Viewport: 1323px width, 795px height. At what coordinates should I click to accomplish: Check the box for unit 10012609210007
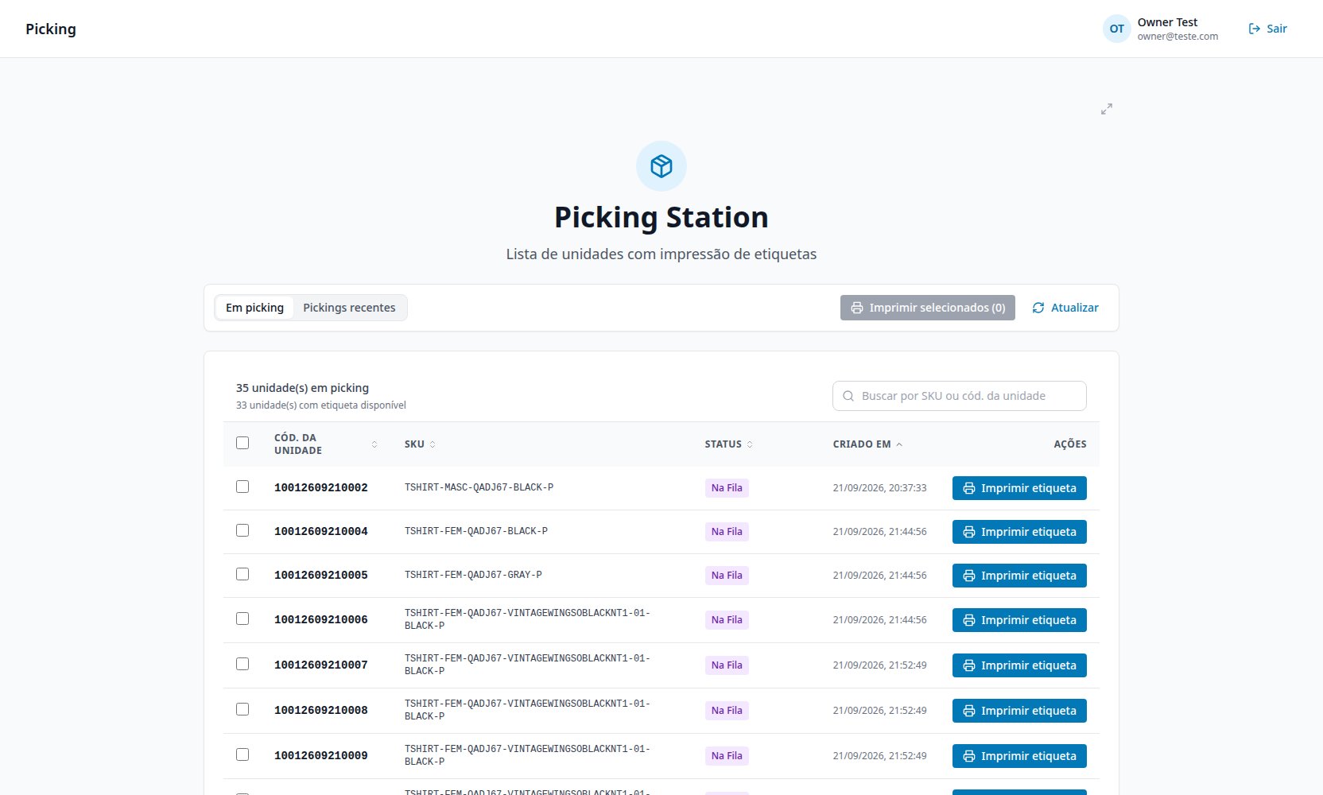click(242, 664)
